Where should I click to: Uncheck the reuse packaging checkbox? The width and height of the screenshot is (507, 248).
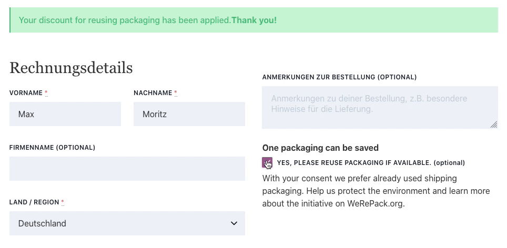click(x=267, y=163)
